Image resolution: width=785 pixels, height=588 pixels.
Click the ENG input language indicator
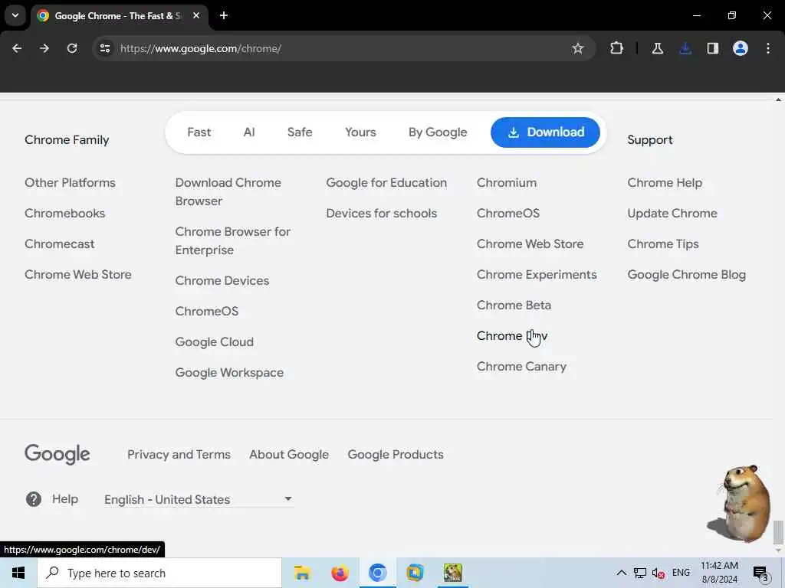(x=681, y=573)
